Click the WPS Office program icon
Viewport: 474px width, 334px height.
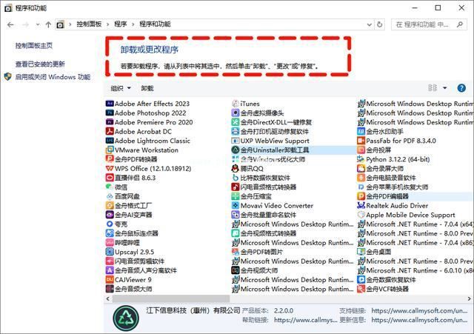110,168
